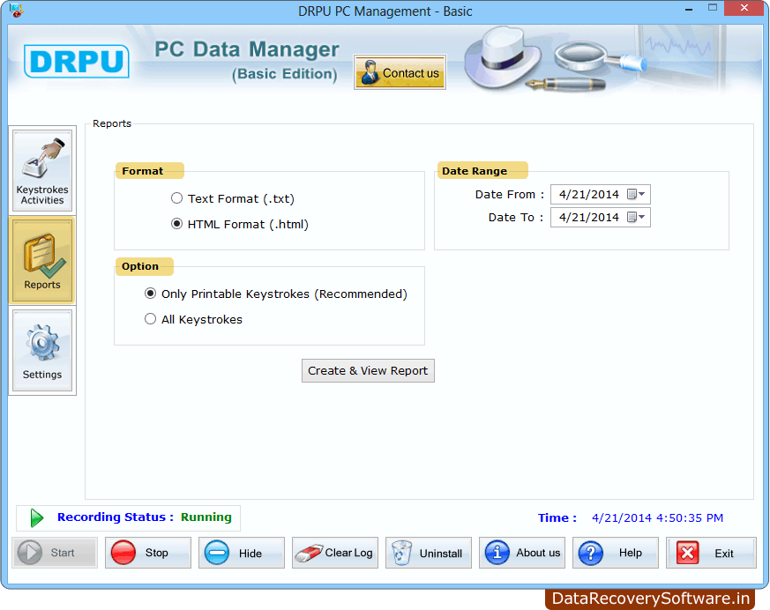
Task: Click the time value 4/21/2014 4:50:35 PM
Action: point(657,517)
